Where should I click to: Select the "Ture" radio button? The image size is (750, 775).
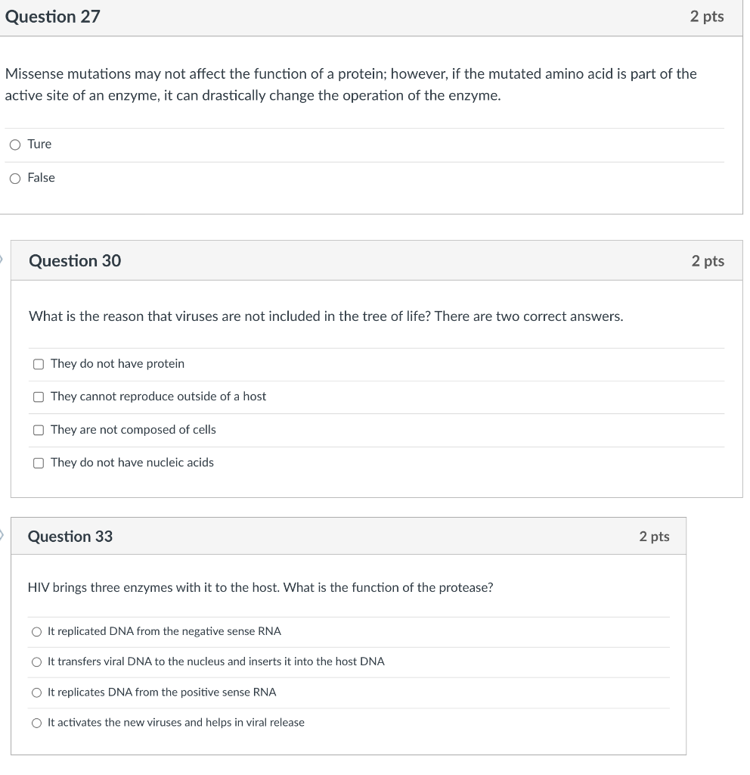(x=15, y=145)
